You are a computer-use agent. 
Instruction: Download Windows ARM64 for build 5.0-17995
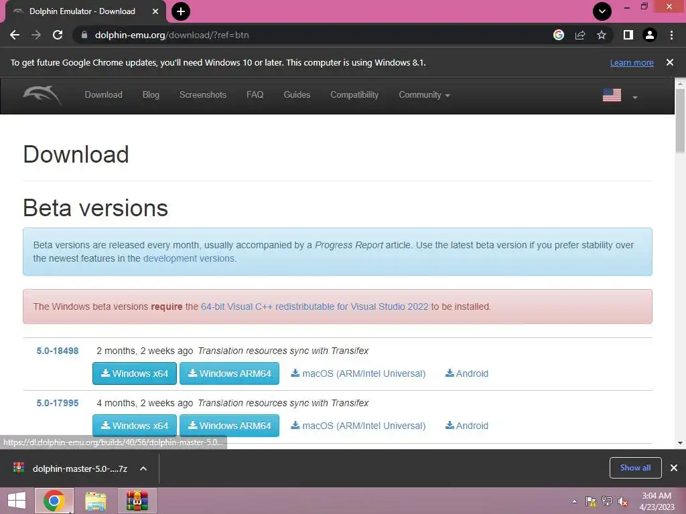pos(230,425)
